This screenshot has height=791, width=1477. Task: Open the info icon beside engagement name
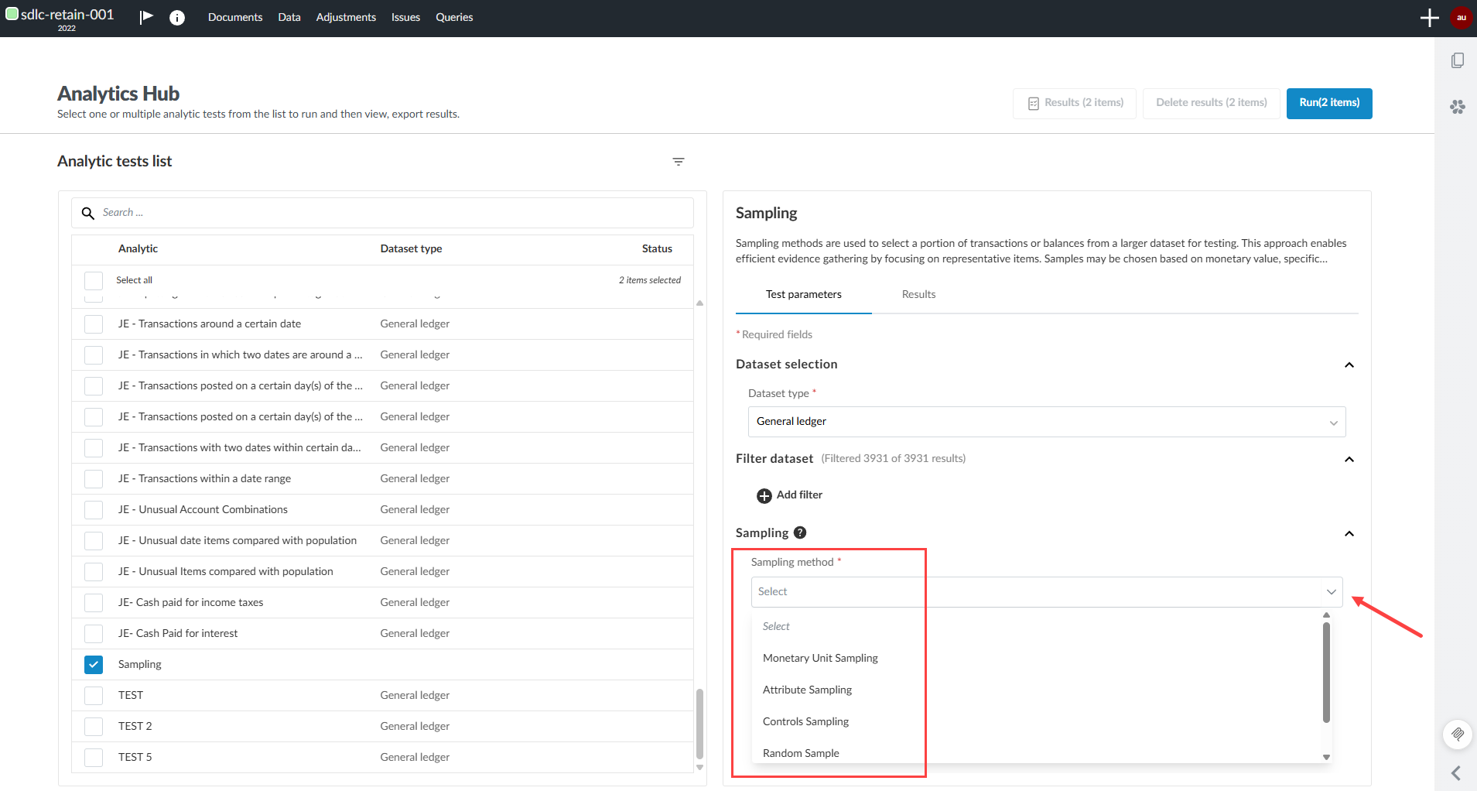[177, 18]
